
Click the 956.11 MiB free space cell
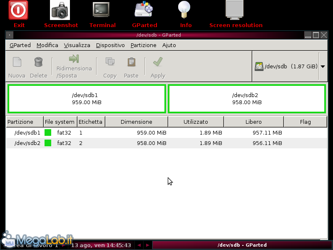[x=267, y=143]
